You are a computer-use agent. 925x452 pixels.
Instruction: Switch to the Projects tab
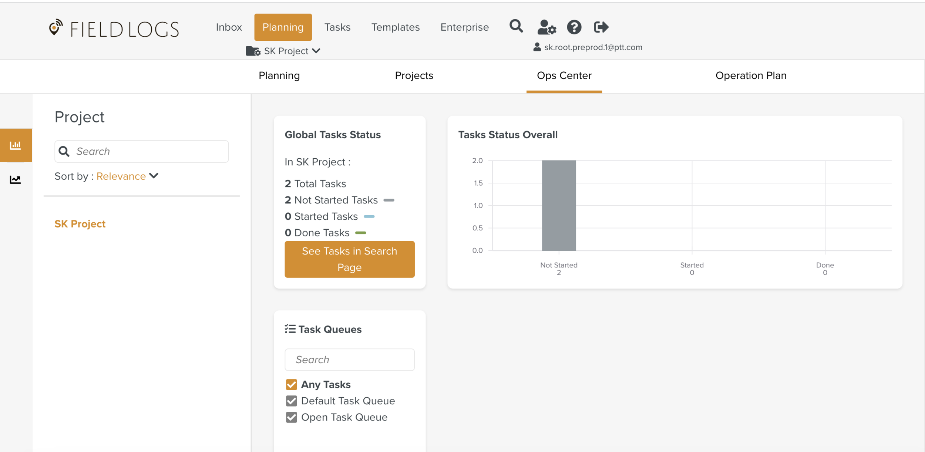click(414, 75)
